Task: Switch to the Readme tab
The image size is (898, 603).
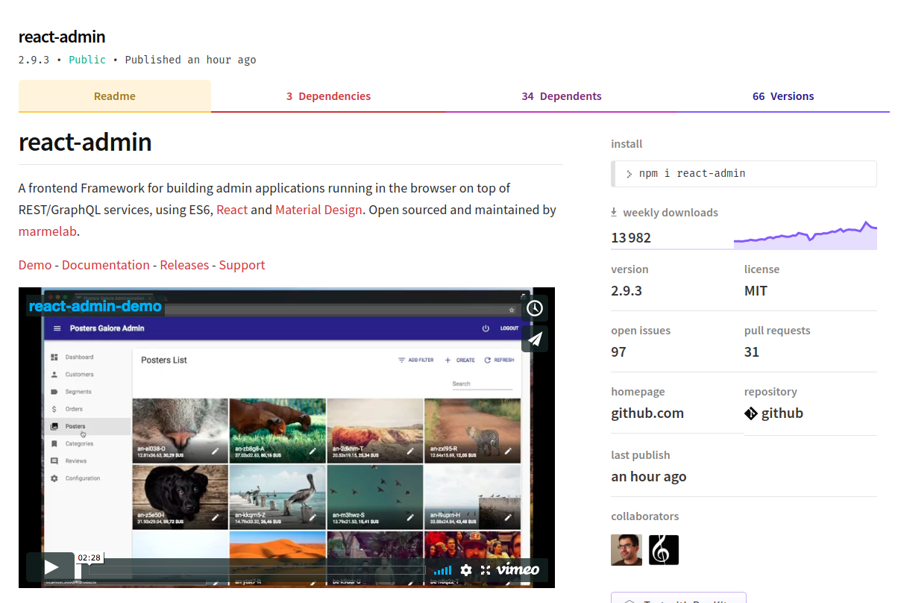Action: (115, 96)
